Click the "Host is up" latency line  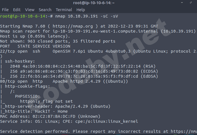pos(35,36)
